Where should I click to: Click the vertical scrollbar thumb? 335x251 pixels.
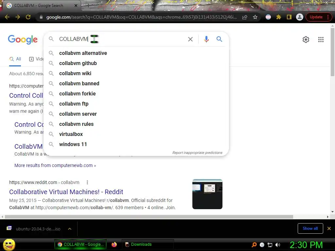click(x=332, y=52)
